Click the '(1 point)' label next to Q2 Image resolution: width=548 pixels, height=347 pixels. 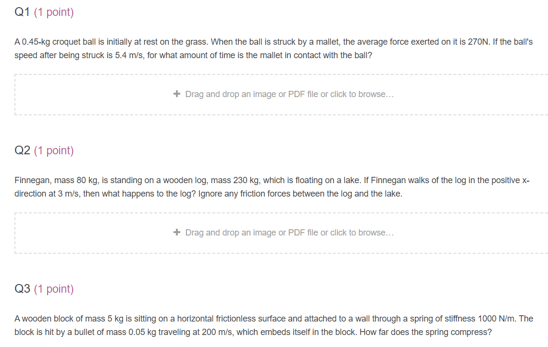coord(53,150)
